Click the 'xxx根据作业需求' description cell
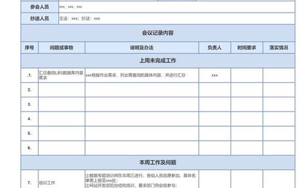The image size is (301, 188). click(x=142, y=75)
